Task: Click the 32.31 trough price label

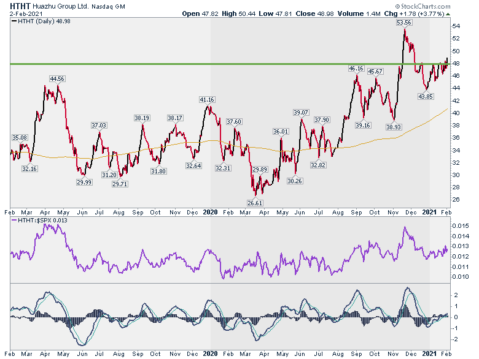Action: point(223,168)
